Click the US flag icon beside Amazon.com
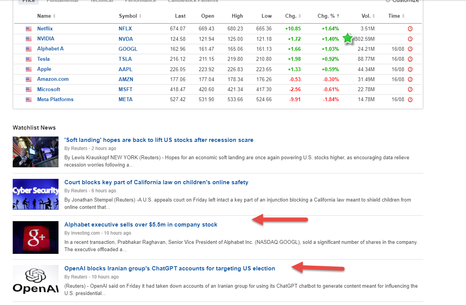This screenshot has width=466, height=305. coord(28,79)
